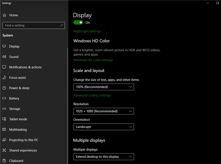Expand the Orientation dropdown

pyautogui.click(x=104, y=127)
